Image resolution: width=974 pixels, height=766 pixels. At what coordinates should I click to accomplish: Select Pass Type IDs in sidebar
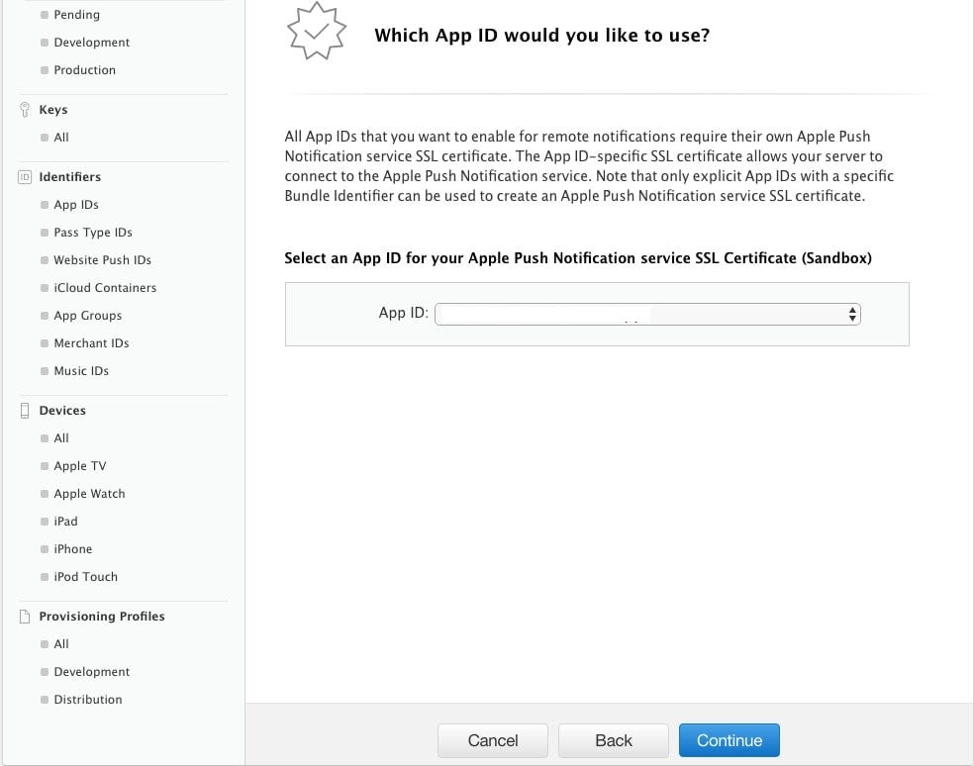pos(93,233)
